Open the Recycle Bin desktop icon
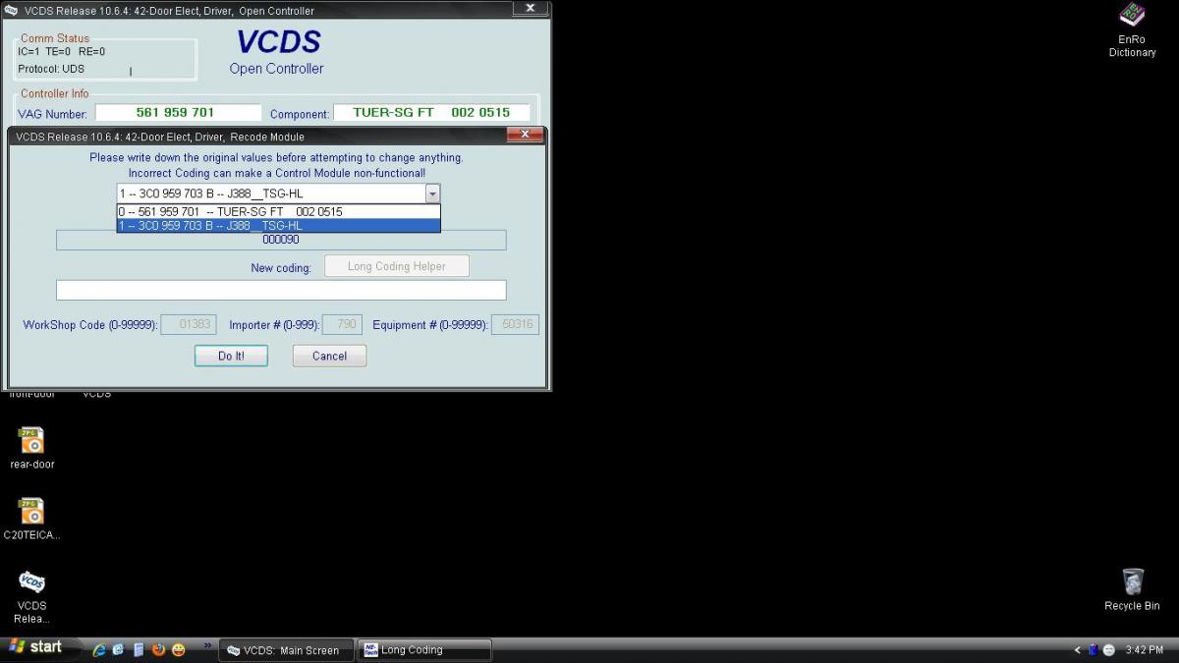This screenshot has height=663, width=1179. coord(1132,581)
